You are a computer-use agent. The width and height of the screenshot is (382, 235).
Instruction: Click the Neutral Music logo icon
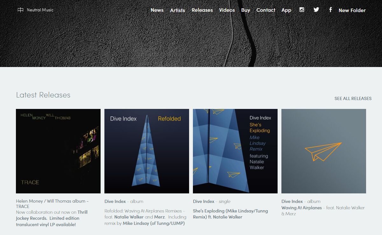tap(20, 10)
